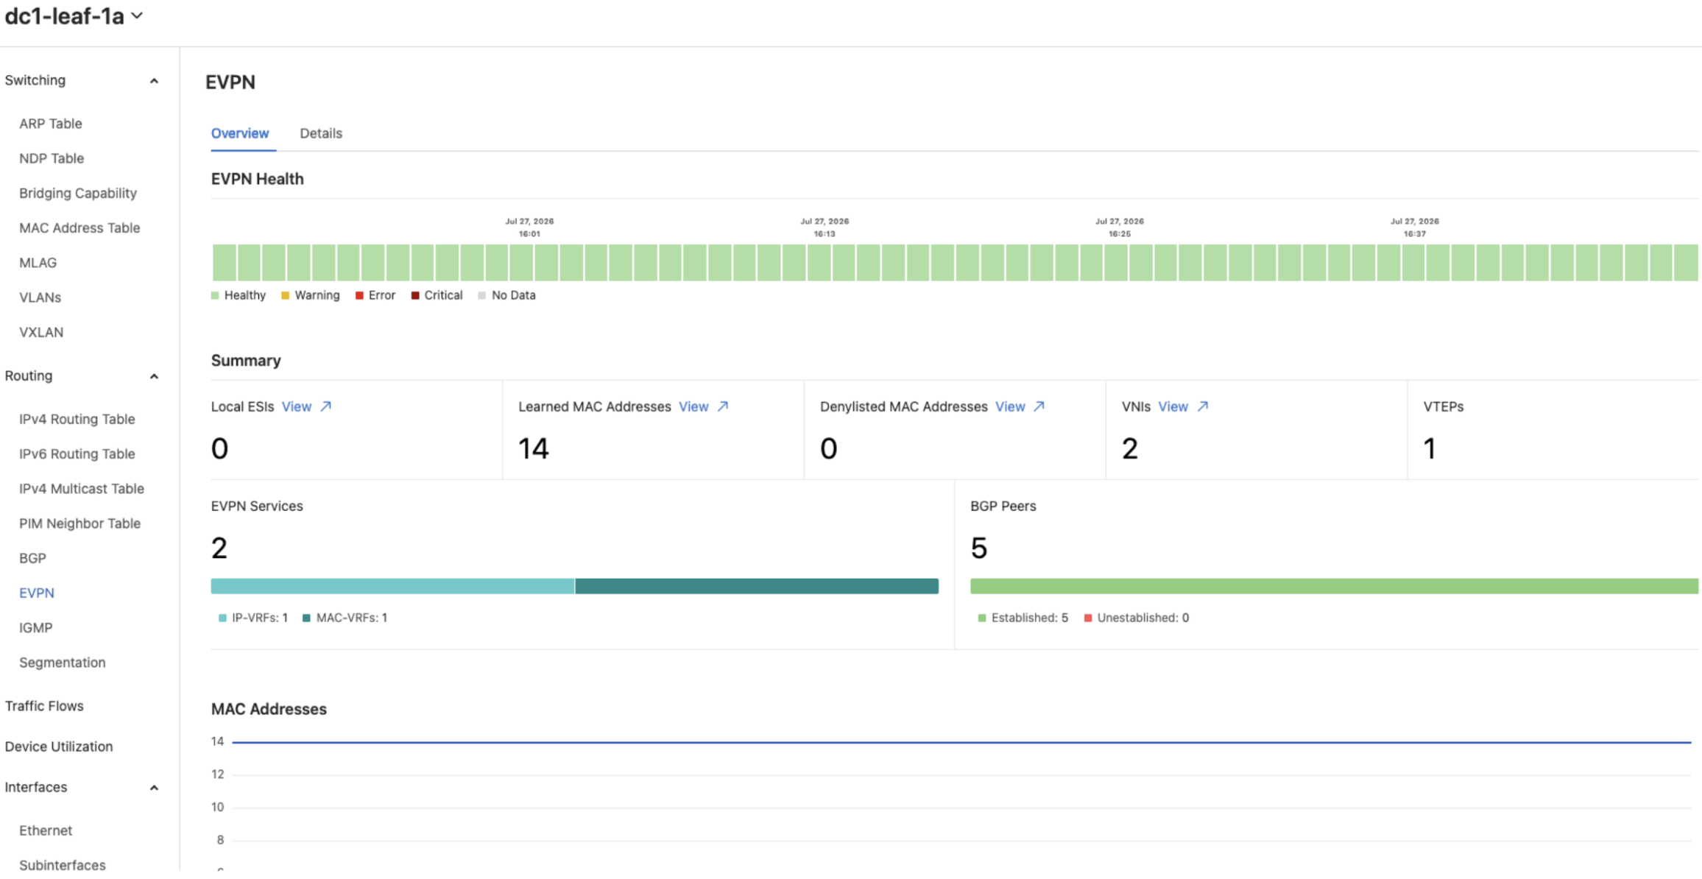Viewport: 1702px width, 879px height.
Task: Open PIM Neighbor Table
Action: (80, 523)
